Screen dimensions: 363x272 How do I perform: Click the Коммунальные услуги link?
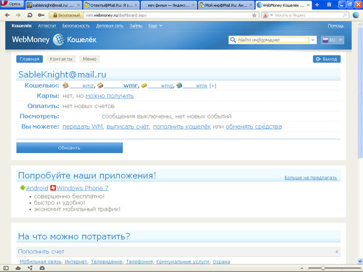tap(183, 262)
